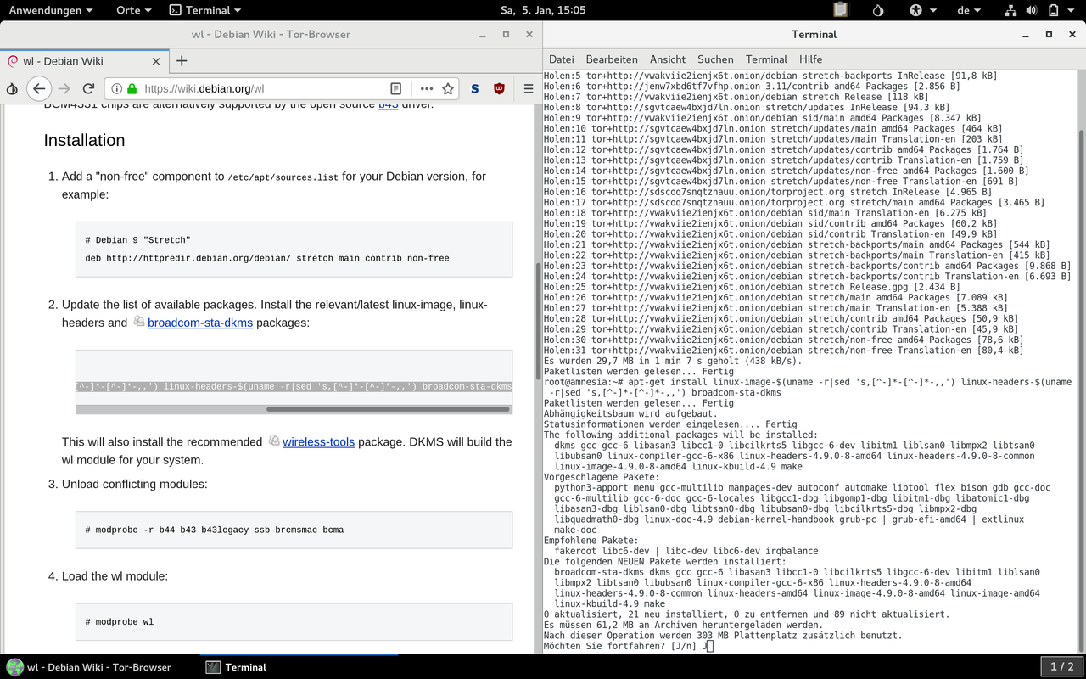Click the '# modprobe wl' code line
Image resolution: width=1086 pixels, height=679 pixels.
(x=119, y=622)
